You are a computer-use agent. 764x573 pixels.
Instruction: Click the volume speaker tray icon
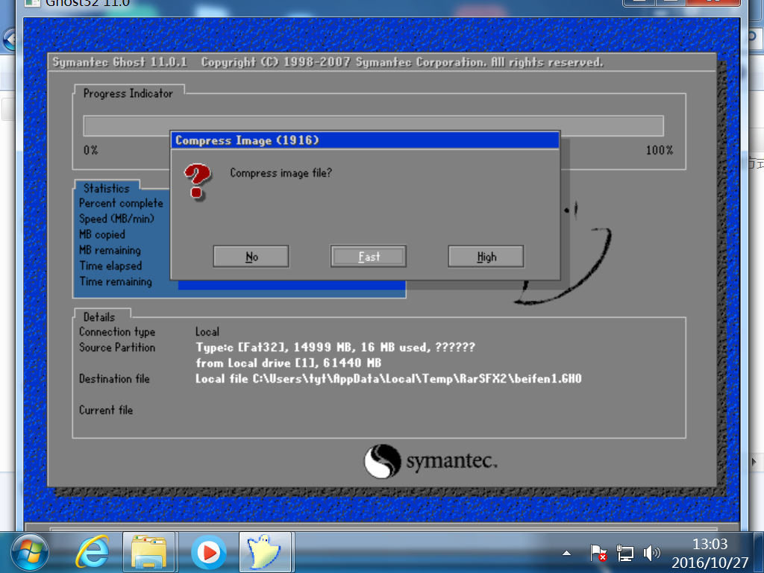651,553
